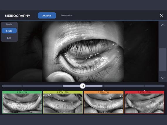Screen dimensions: 167x125
Task: Click the Mode label in the side panel
Action: (x=9, y=24)
